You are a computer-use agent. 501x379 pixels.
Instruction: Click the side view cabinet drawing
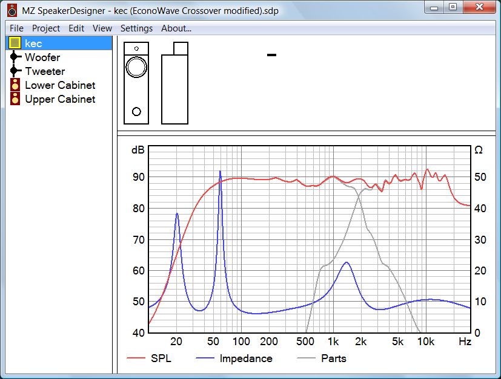pyautogui.click(x=175, y=83)
